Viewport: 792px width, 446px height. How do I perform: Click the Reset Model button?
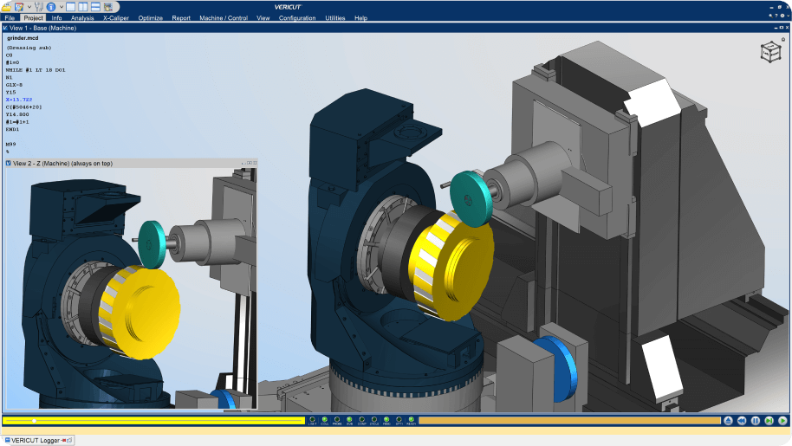pyautogui.click(x=729, y=421)
